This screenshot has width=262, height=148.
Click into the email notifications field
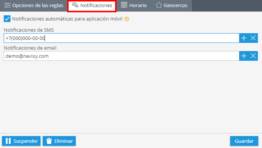pyautogui.click(x=121, y=56)
